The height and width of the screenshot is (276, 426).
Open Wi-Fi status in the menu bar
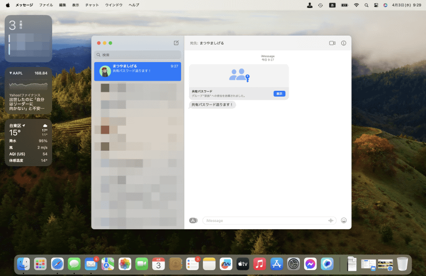point(356,5)
